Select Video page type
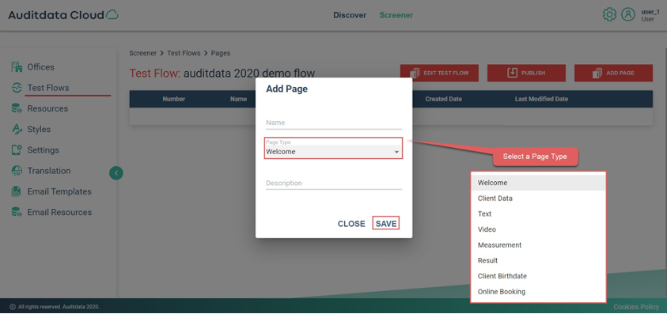 538,229
